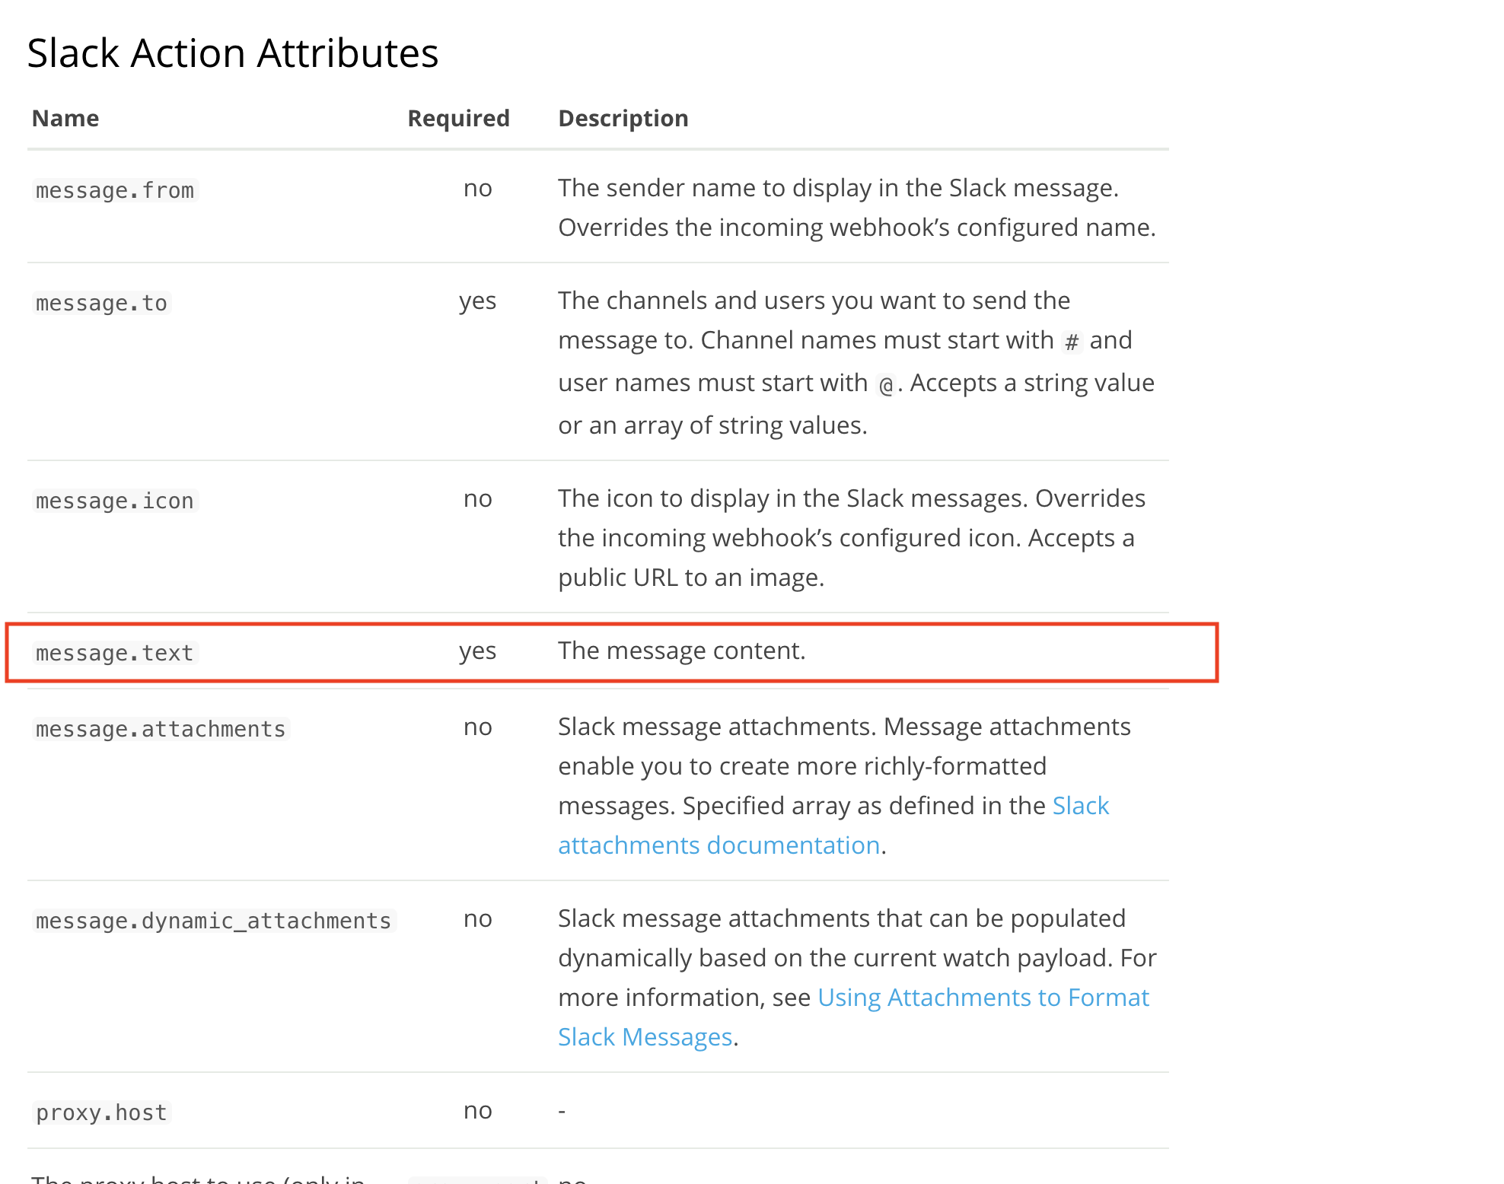Click the proxy.host attribute name
This screenshot has width=1504, height=1184.
point(101,1112)
